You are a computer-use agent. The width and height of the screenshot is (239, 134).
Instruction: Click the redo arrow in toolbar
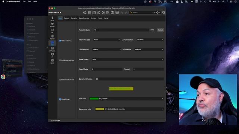[126, 13]
